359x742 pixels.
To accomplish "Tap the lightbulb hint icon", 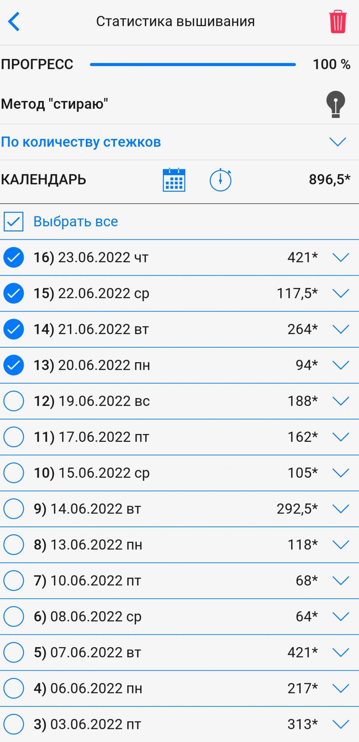I will (336, 104).
